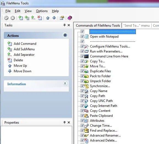Select the Advanced Delete... list item
The image size is (159, 144).
[103, 140]
